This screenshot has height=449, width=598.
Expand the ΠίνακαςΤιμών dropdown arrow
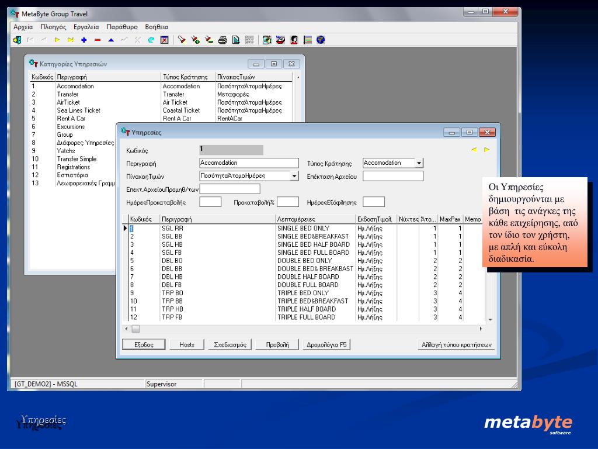point(294,176)
